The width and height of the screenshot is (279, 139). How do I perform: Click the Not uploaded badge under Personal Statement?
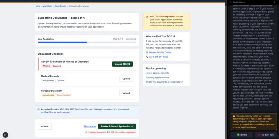click(48, 95)
